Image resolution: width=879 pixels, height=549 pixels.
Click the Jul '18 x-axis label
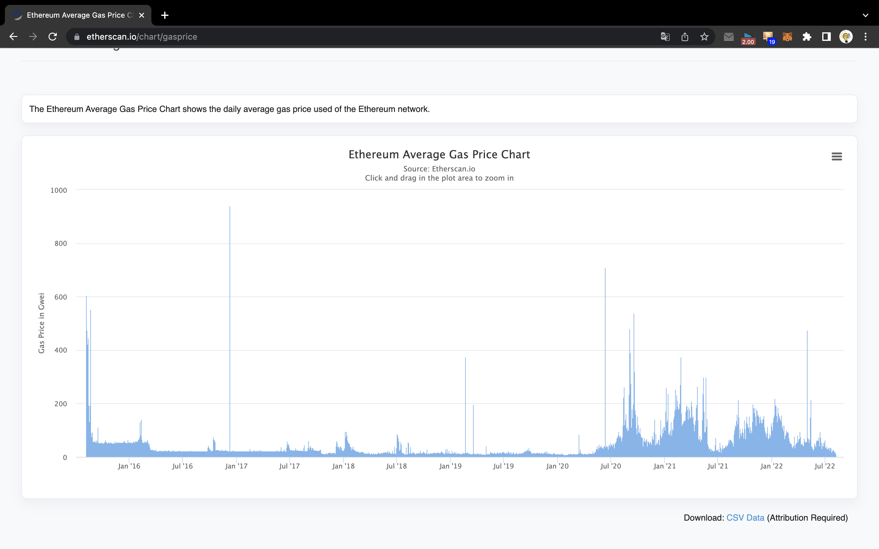point(396,466)
